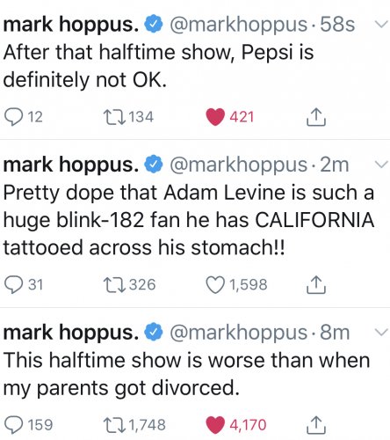Image resolution: width=390 pixels, height=440 pixels.
Task: Share the Pepsi halftime tweet
Action: coord(316,117)
